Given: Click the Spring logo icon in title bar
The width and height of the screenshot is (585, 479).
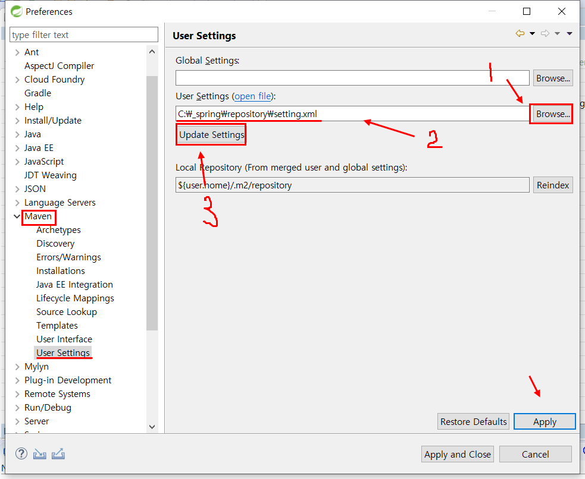Looking at the screenshot, I should click(x=17, y=11).
